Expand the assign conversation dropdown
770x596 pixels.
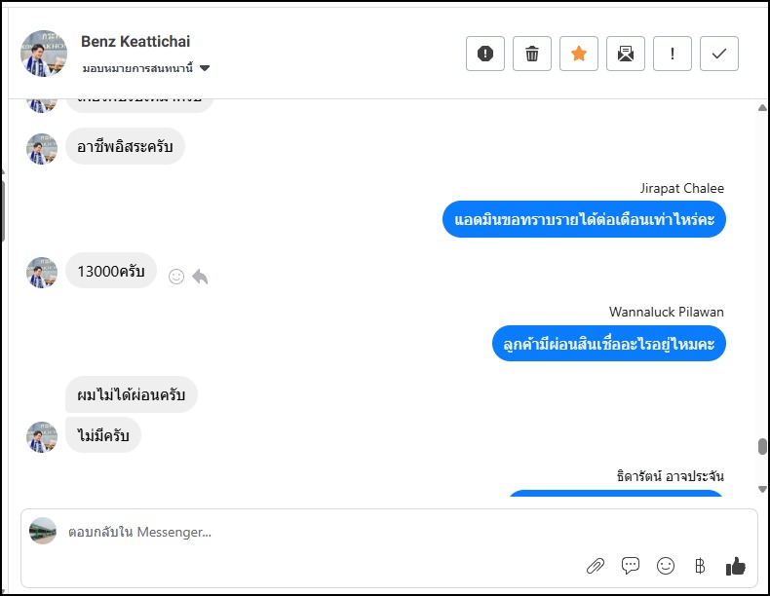coord(205,68)
